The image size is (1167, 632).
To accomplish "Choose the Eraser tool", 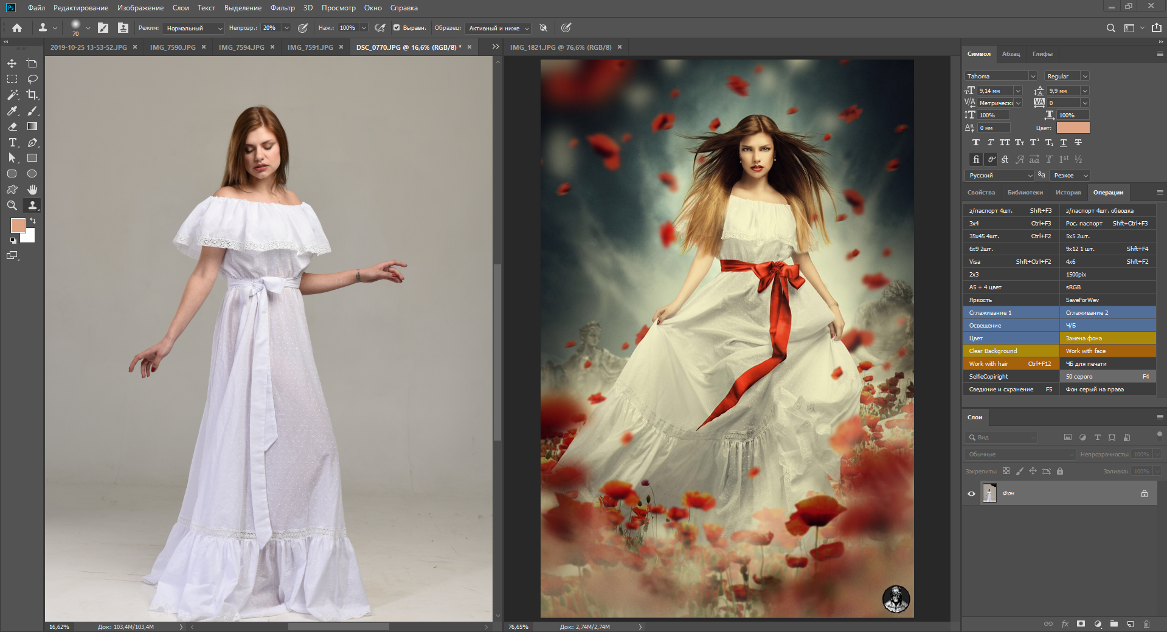I will click(x=12, y=126).
